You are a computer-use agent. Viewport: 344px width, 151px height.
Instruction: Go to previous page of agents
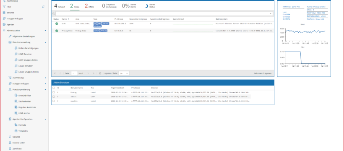60,73
